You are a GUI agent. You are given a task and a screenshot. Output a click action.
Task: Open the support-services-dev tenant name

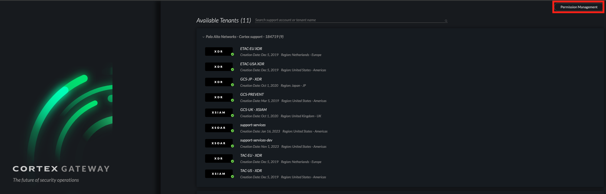(256, 140)
